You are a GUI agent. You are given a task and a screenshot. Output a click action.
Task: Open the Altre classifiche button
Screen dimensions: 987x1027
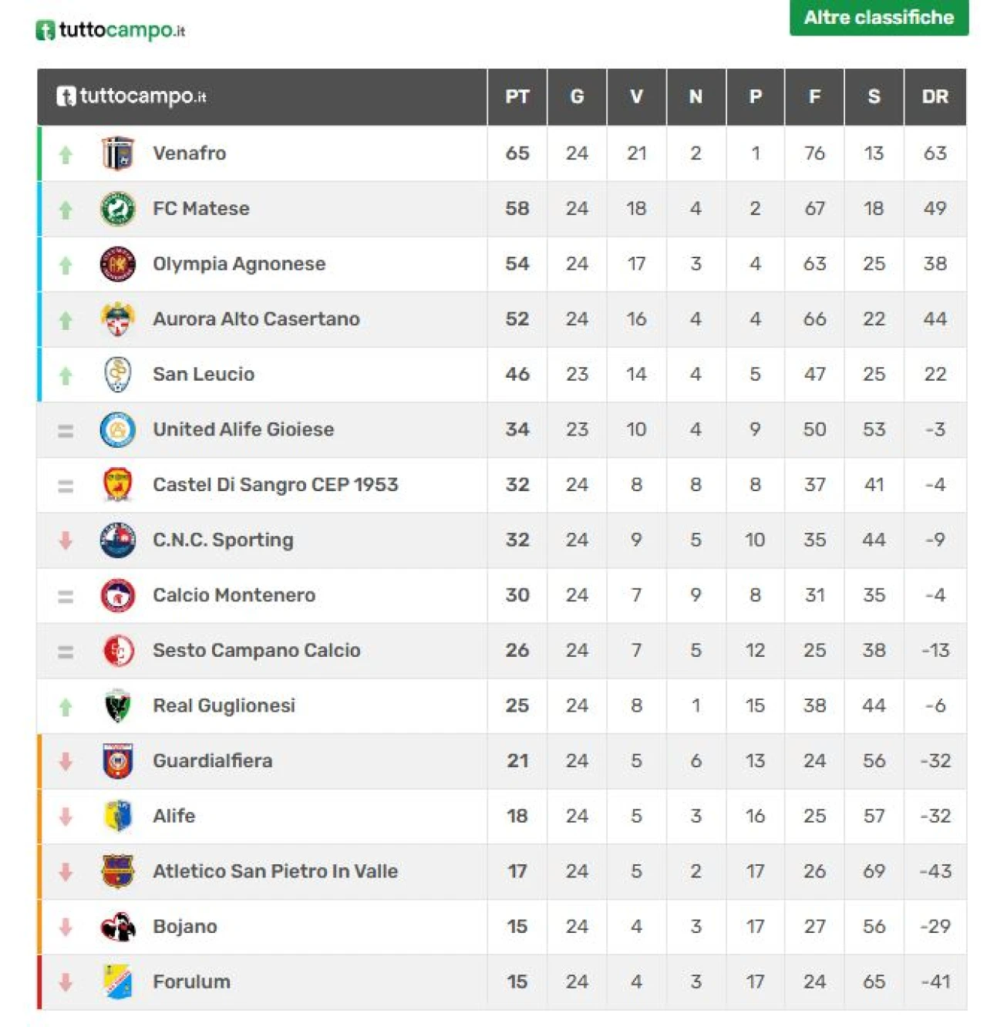(878, 18)
